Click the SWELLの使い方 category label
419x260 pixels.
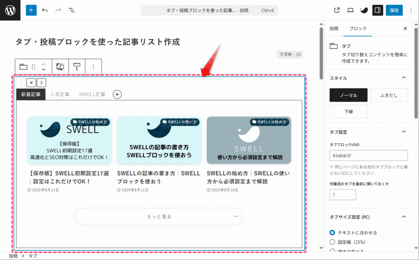coord(180,122)
